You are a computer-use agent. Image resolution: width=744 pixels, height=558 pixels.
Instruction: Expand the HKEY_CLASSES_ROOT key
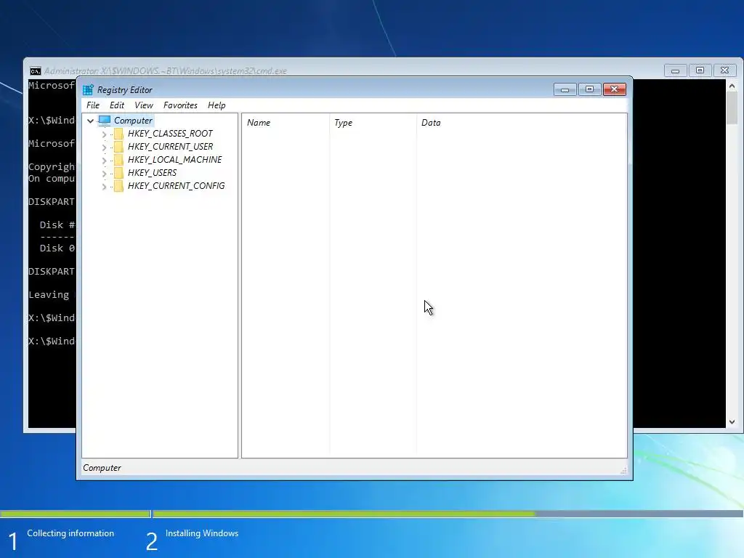(104, 134)
